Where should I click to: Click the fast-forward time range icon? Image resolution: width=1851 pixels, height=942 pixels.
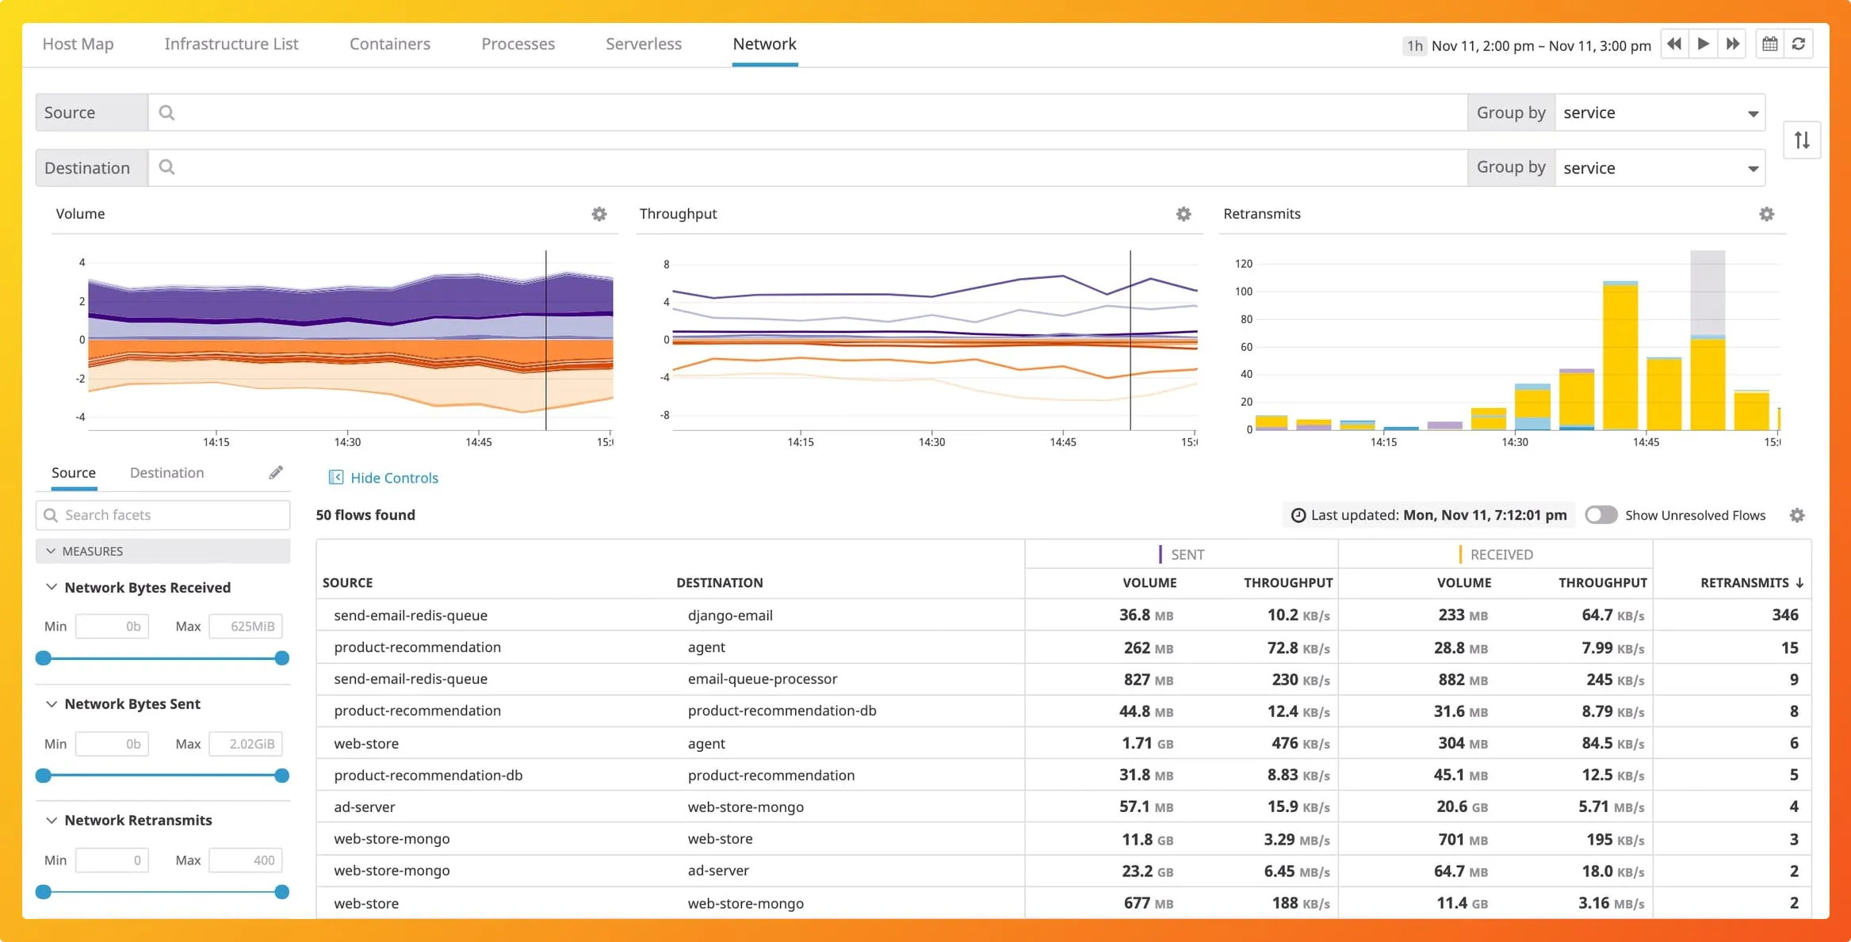pyautogui.click(x=1733, y=44)
